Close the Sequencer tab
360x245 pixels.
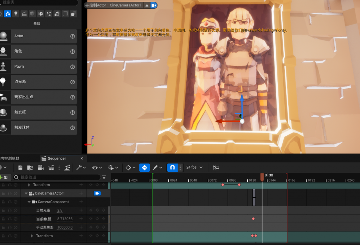click(82, 158)
